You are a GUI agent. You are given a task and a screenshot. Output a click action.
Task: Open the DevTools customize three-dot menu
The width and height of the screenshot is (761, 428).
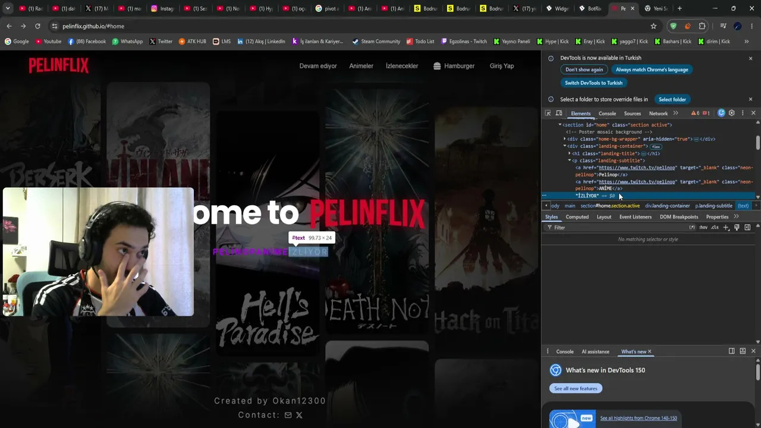tap(743, 113)
